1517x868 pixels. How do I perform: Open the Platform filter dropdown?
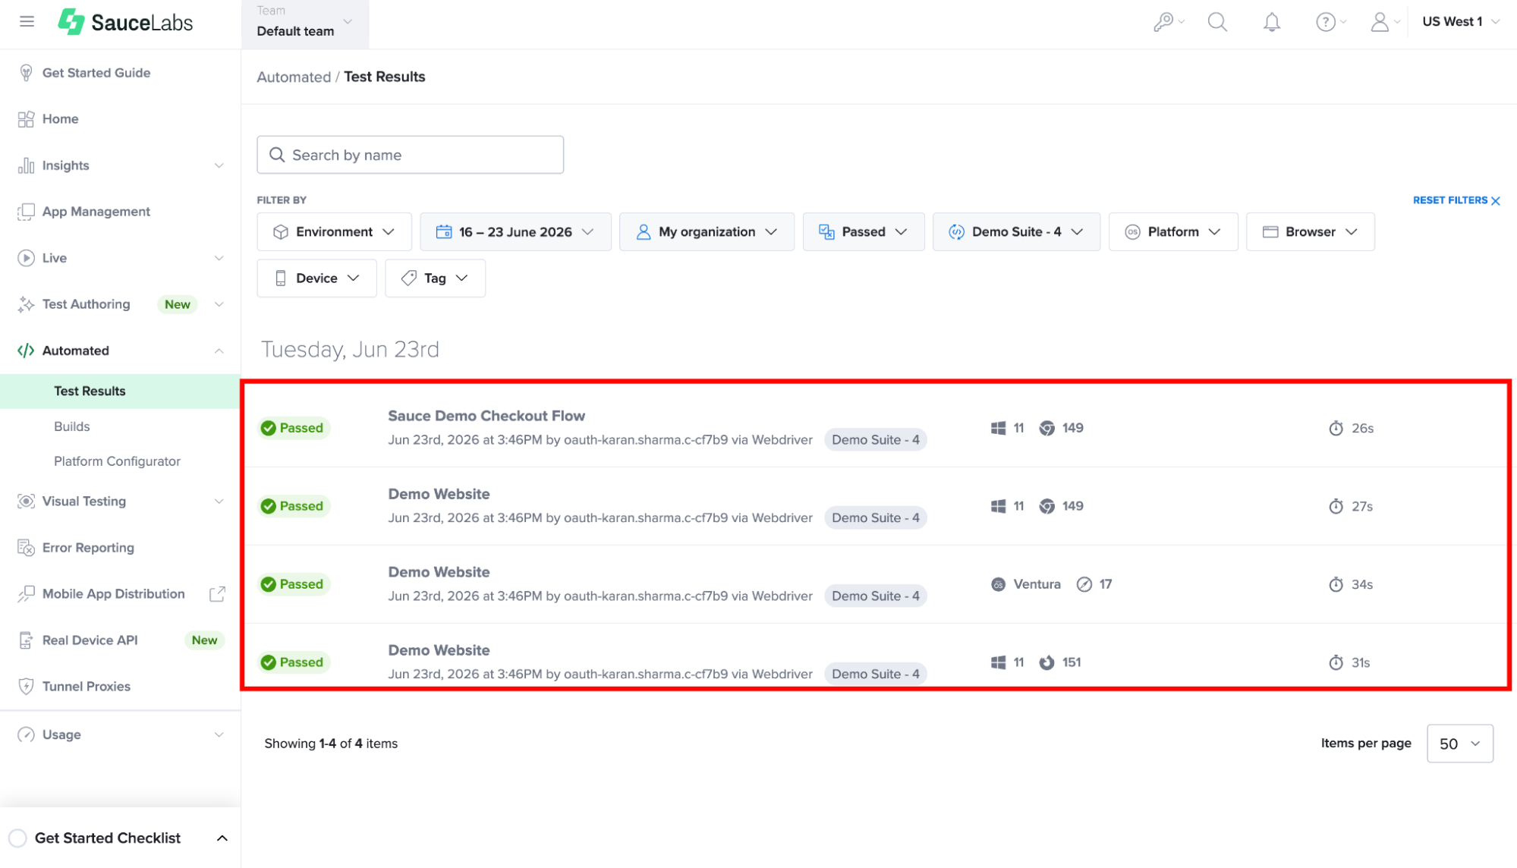coord(1173,232)
